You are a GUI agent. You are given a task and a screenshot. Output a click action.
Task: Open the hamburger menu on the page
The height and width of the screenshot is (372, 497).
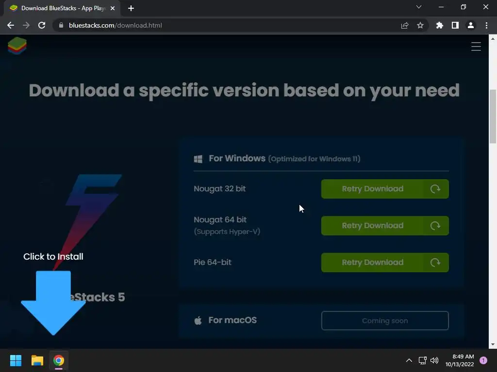[x=476, y=46]
